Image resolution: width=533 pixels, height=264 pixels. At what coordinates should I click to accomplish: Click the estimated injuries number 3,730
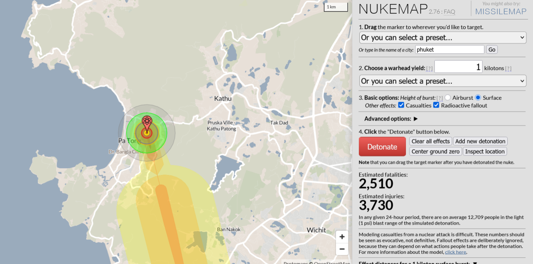pos(376,205)
